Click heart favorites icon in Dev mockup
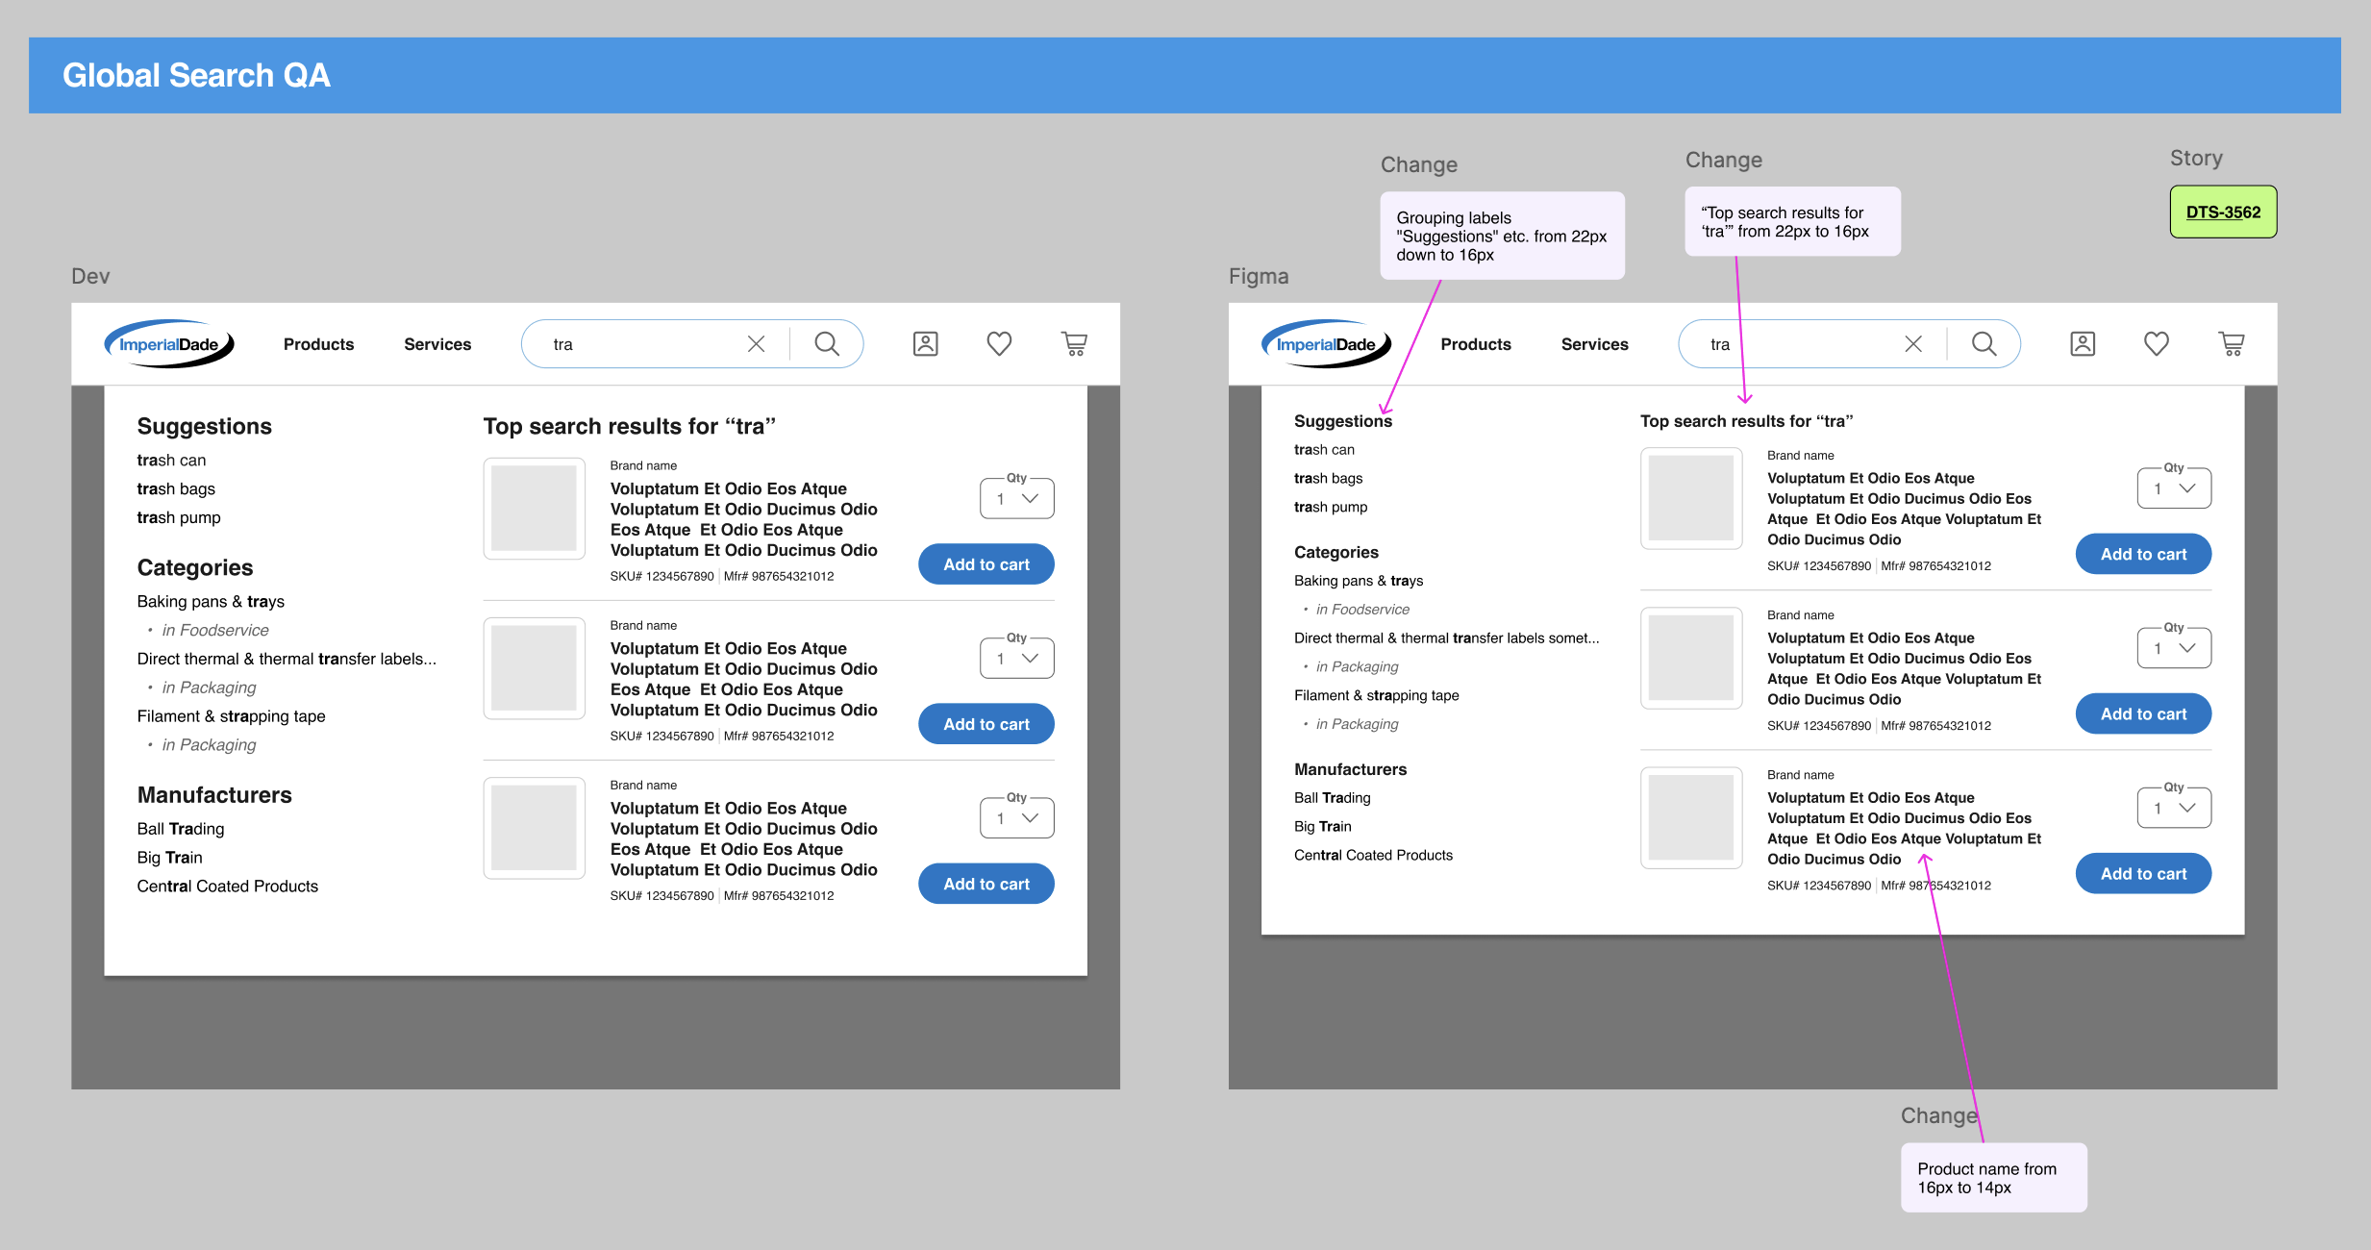This screenshot has width=2371, height=1250. (x=1000, y=344)
